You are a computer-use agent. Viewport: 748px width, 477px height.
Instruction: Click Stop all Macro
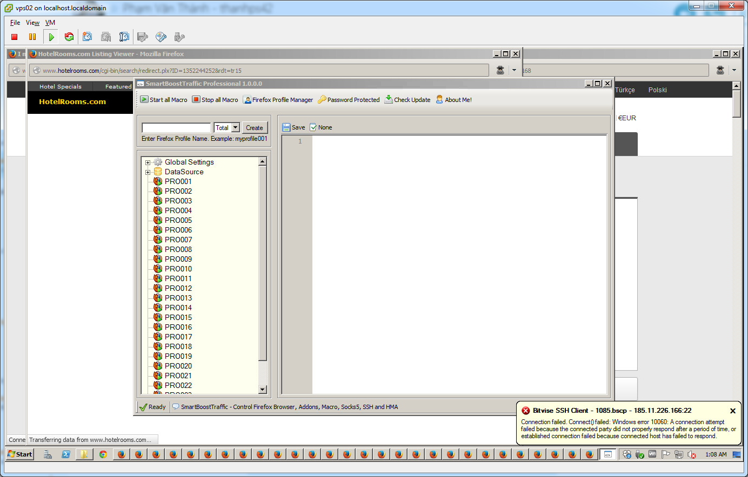(215, 100)
